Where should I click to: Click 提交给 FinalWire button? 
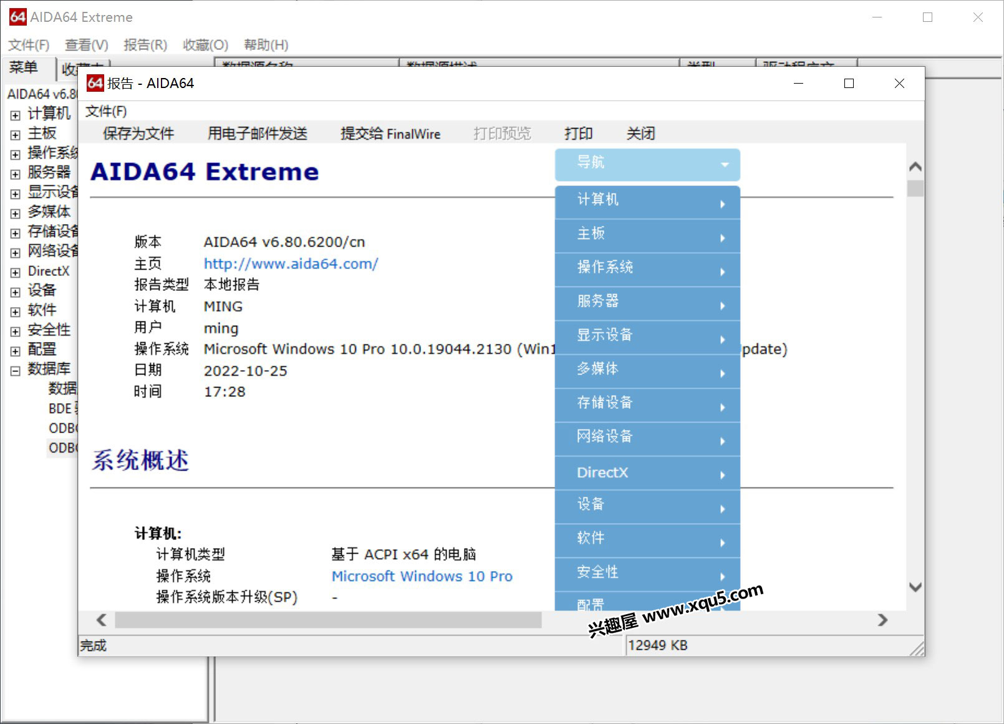point(390,133)
